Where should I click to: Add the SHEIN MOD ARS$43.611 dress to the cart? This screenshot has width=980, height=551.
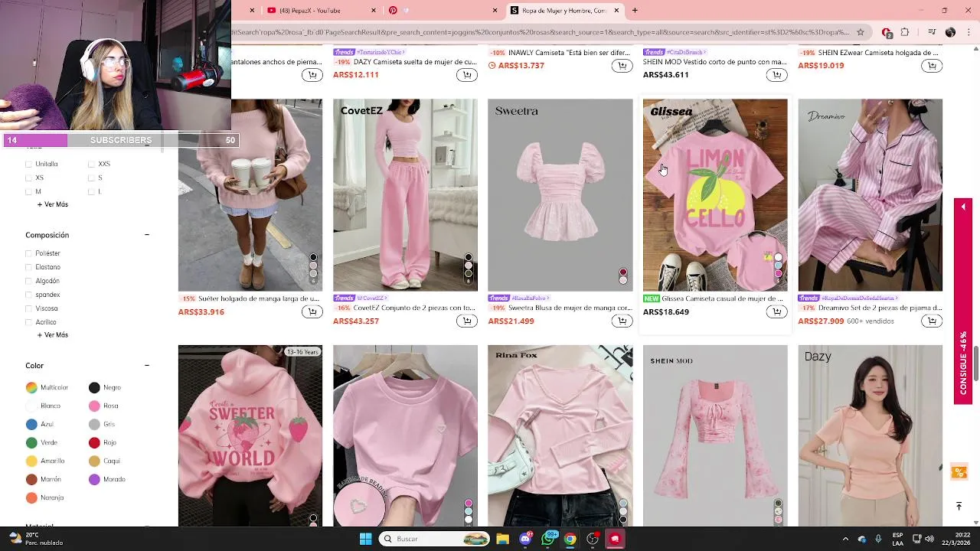776,75
